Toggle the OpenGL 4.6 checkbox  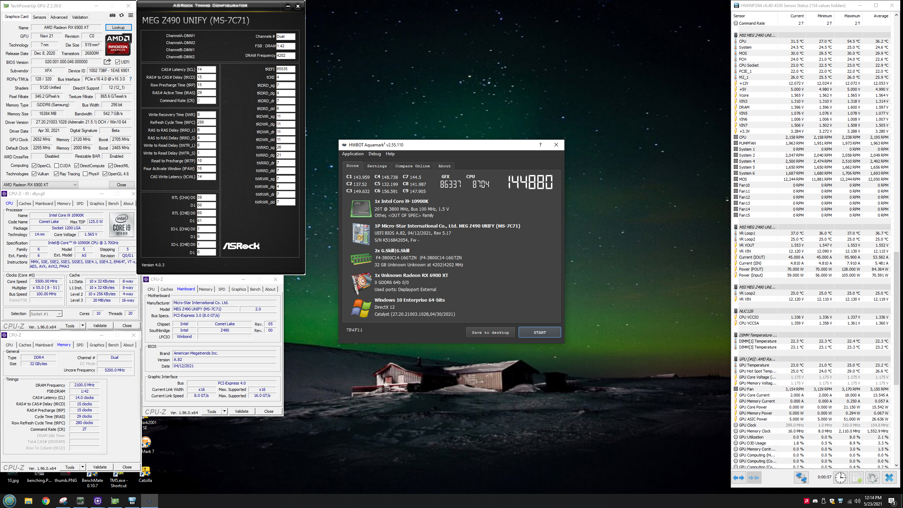coord(105,174)
